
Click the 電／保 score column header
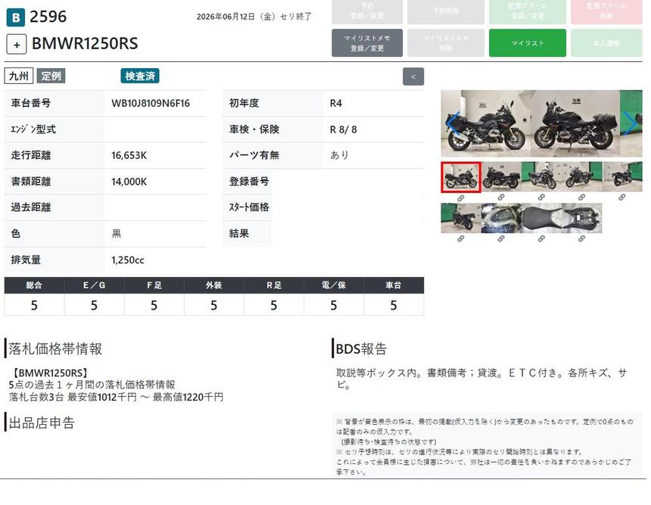pyautogui.click(x=334, y=285)
